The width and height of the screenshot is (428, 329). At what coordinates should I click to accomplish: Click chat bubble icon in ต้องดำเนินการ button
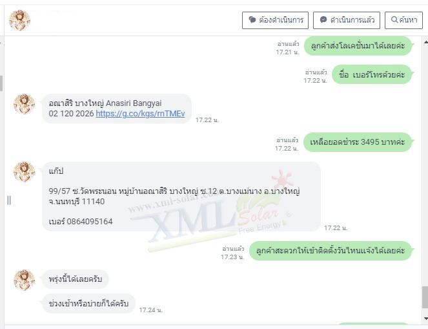pos(252,20)
